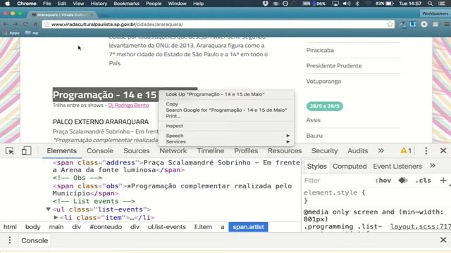Open the Assis city link
The image size is (451, 253).
tap(313, 120)
